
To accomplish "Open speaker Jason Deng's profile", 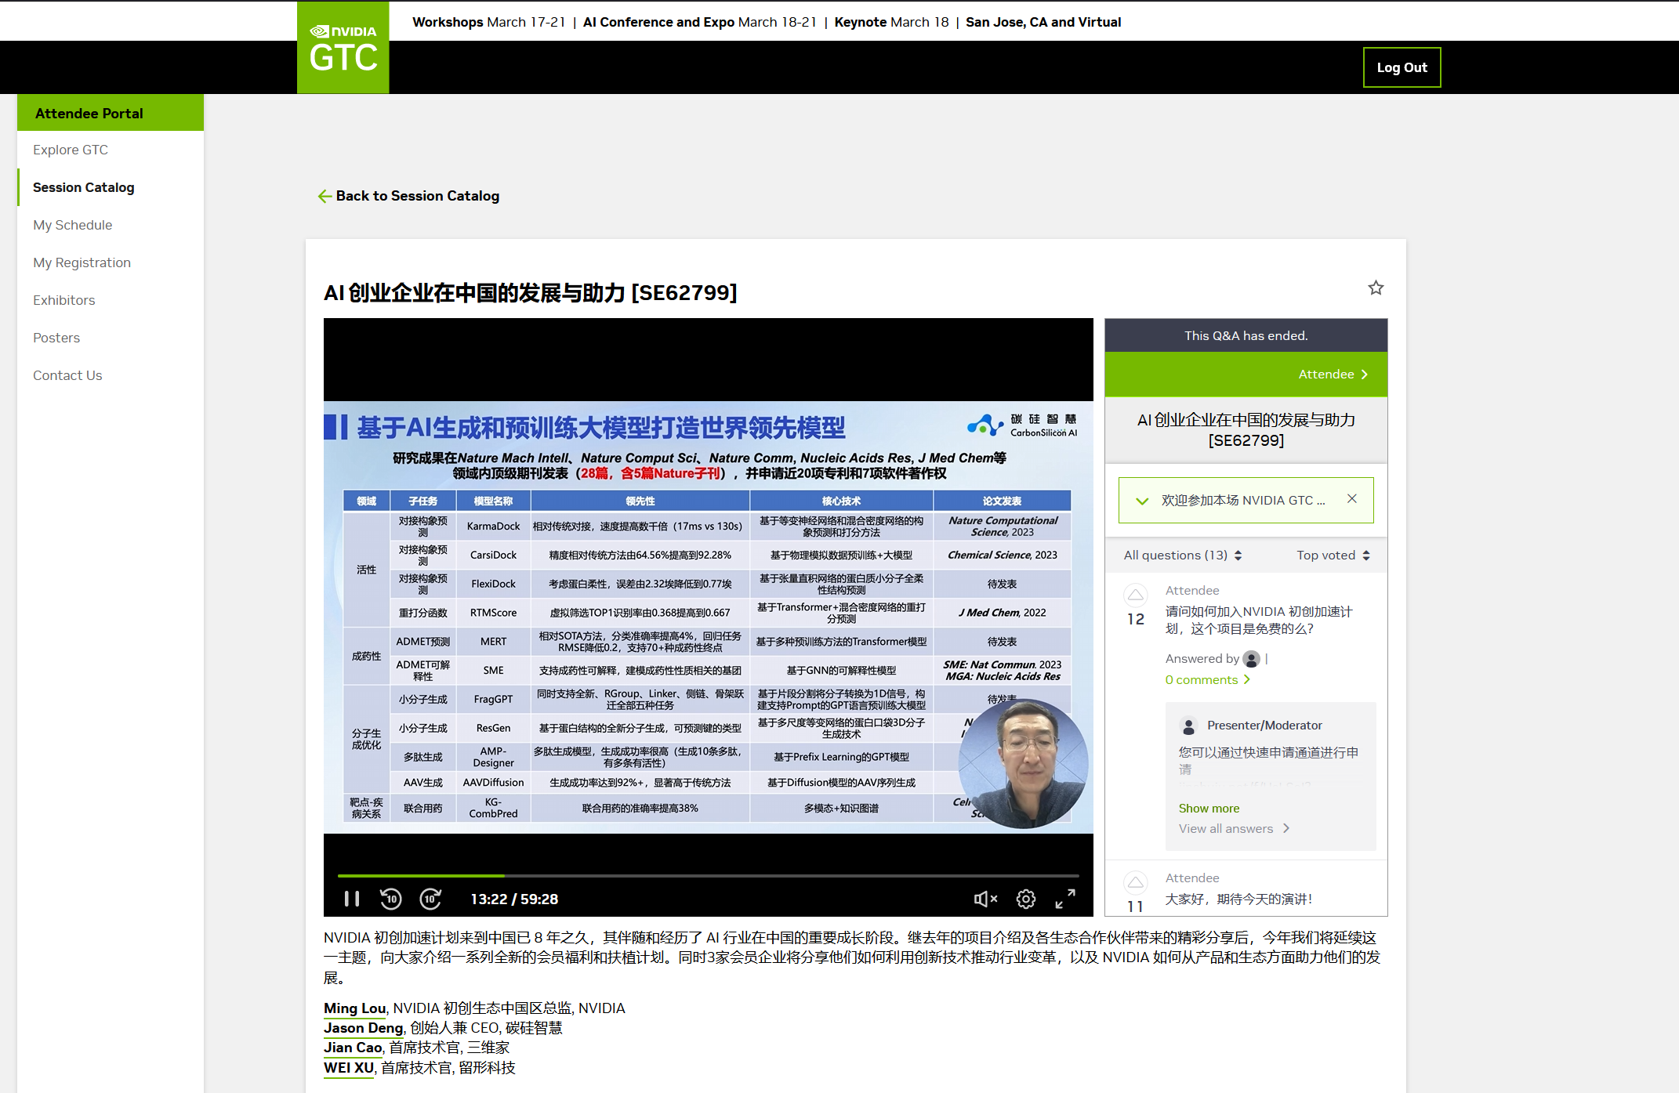I will pyautogui.click(x=363, y=1028).
